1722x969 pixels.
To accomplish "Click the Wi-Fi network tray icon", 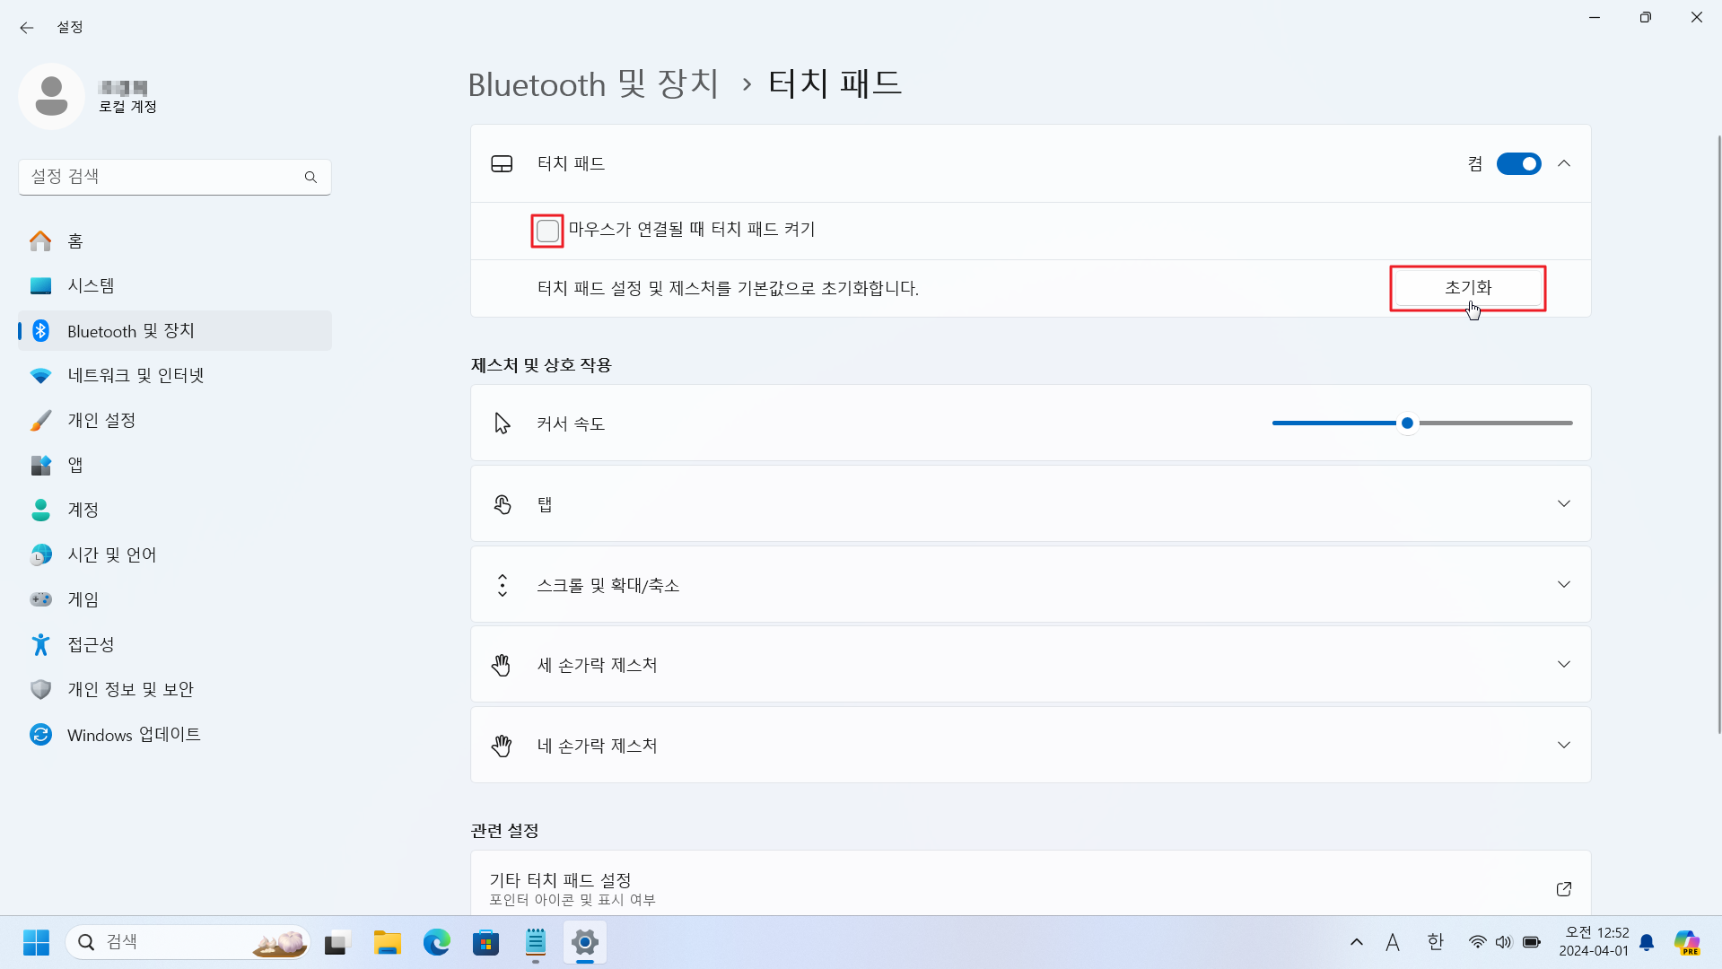I will tap(1476, 942).
